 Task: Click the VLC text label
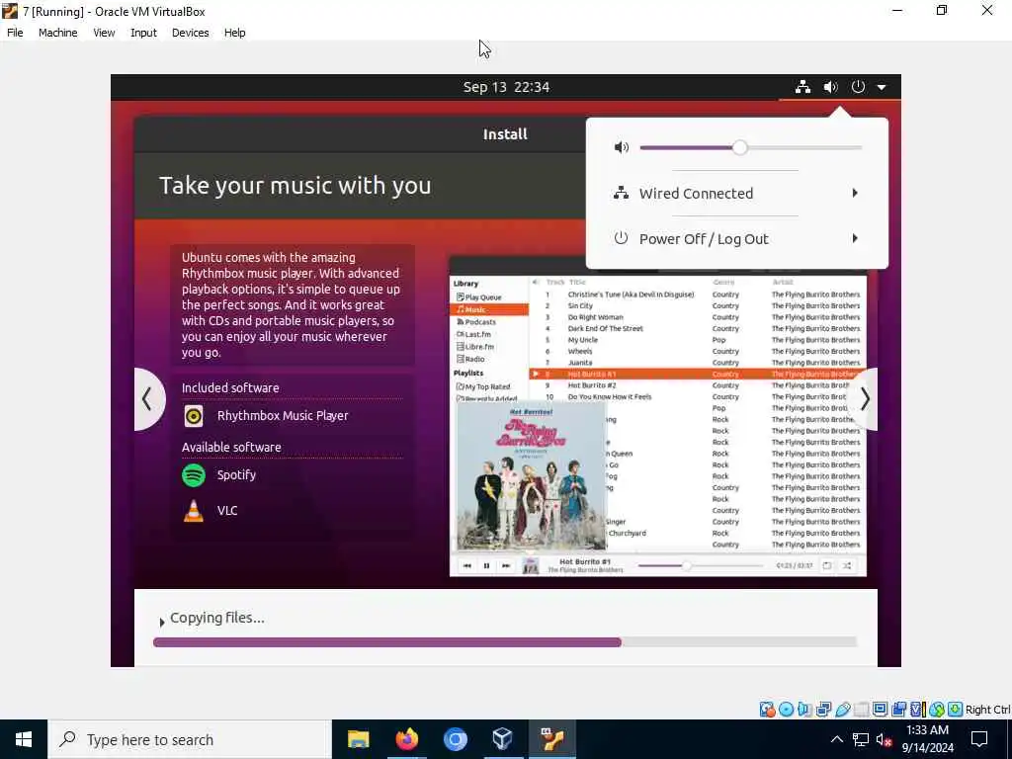click(x=227, y=511)
